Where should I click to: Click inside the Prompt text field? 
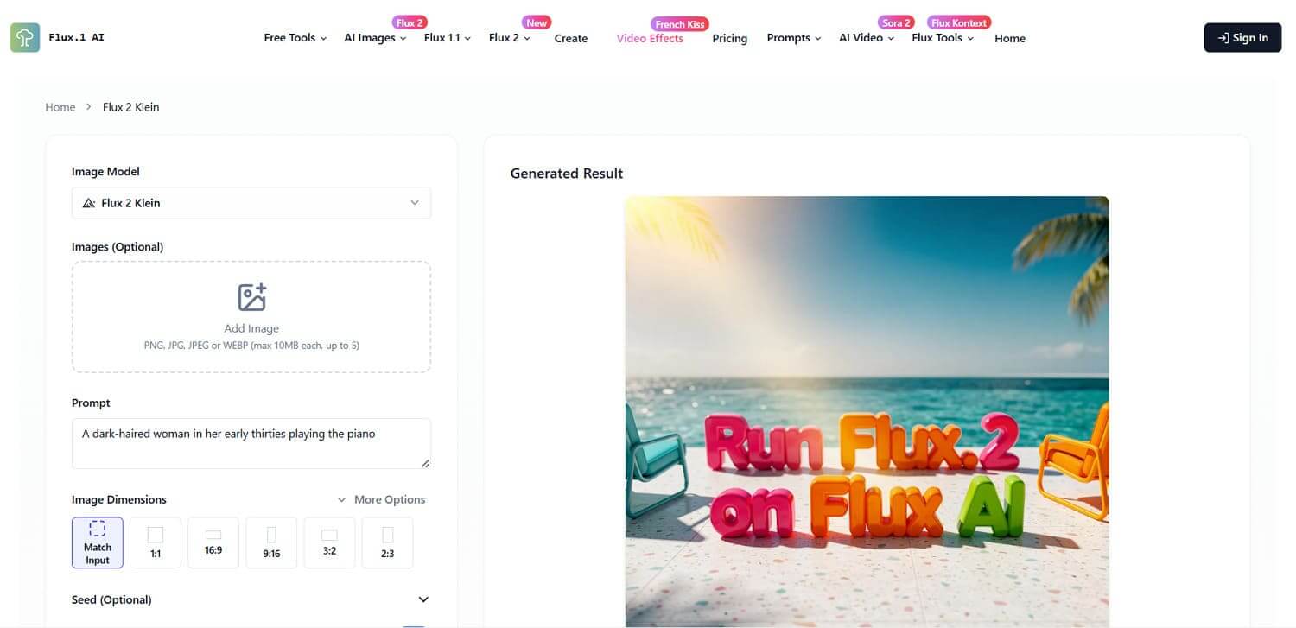pos(251,441)
